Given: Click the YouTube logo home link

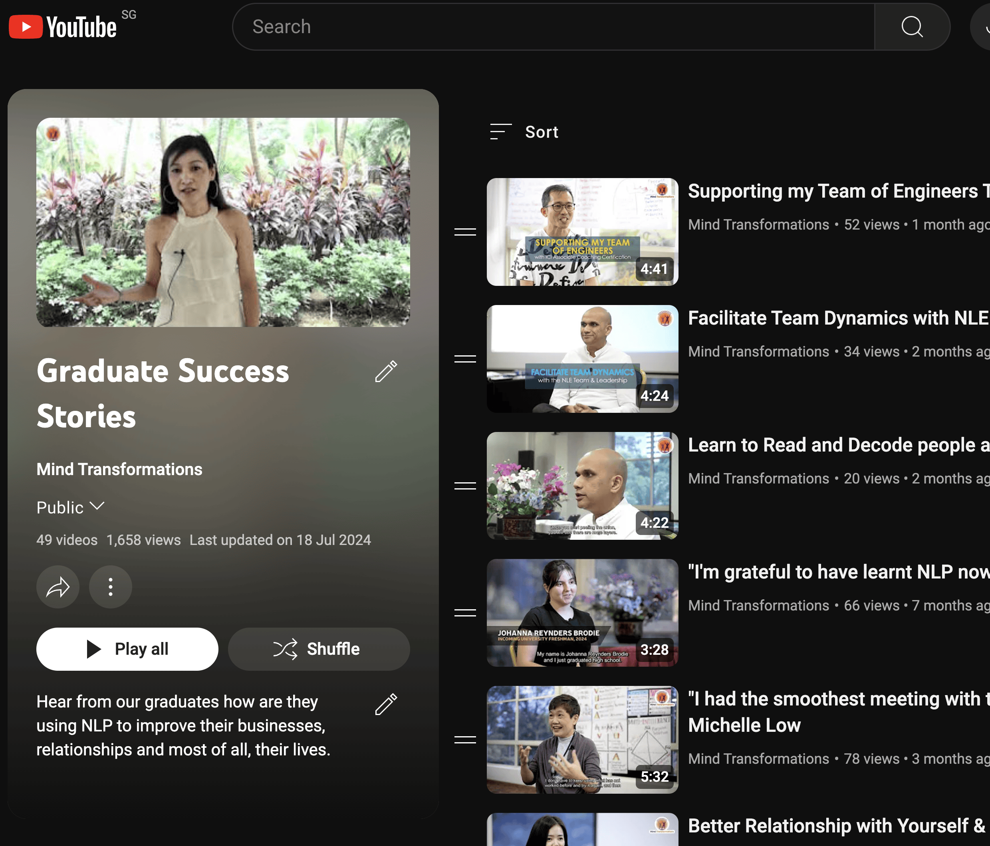Looking at the screenshot, I should coord(63,27).
